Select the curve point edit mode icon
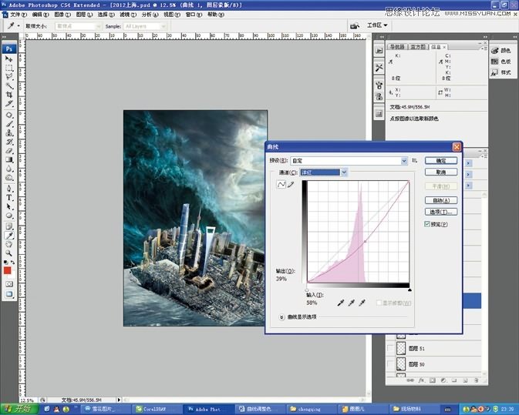 [281, 184]
